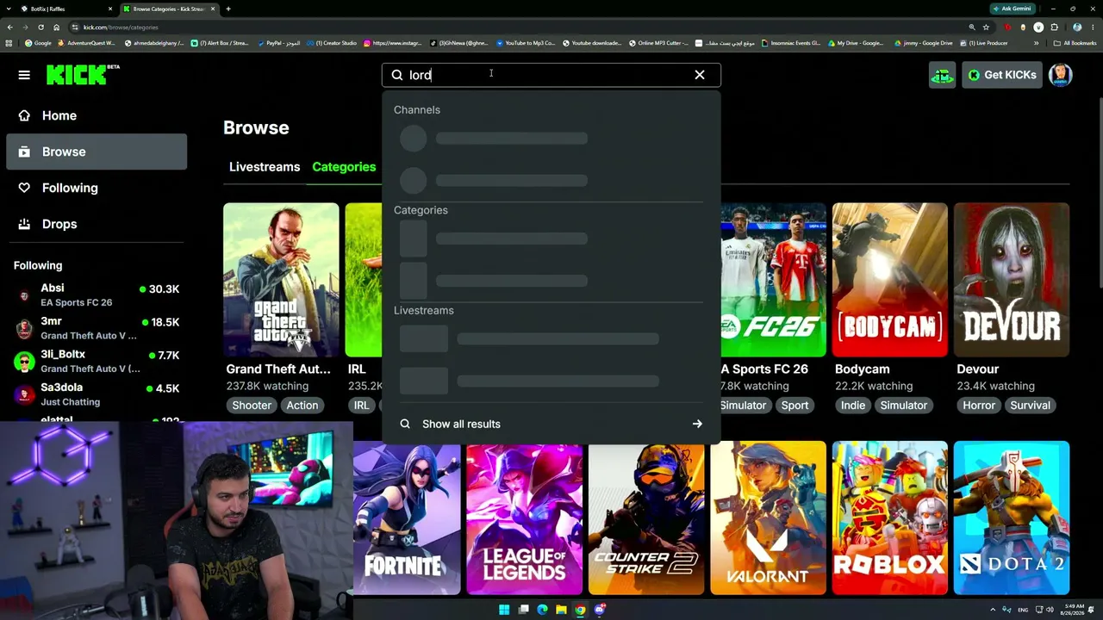Image resolution: width=1103 pixels, height=620 pixels.
Task: Open followed channel 3mr
Action: (x=97, y=328)
